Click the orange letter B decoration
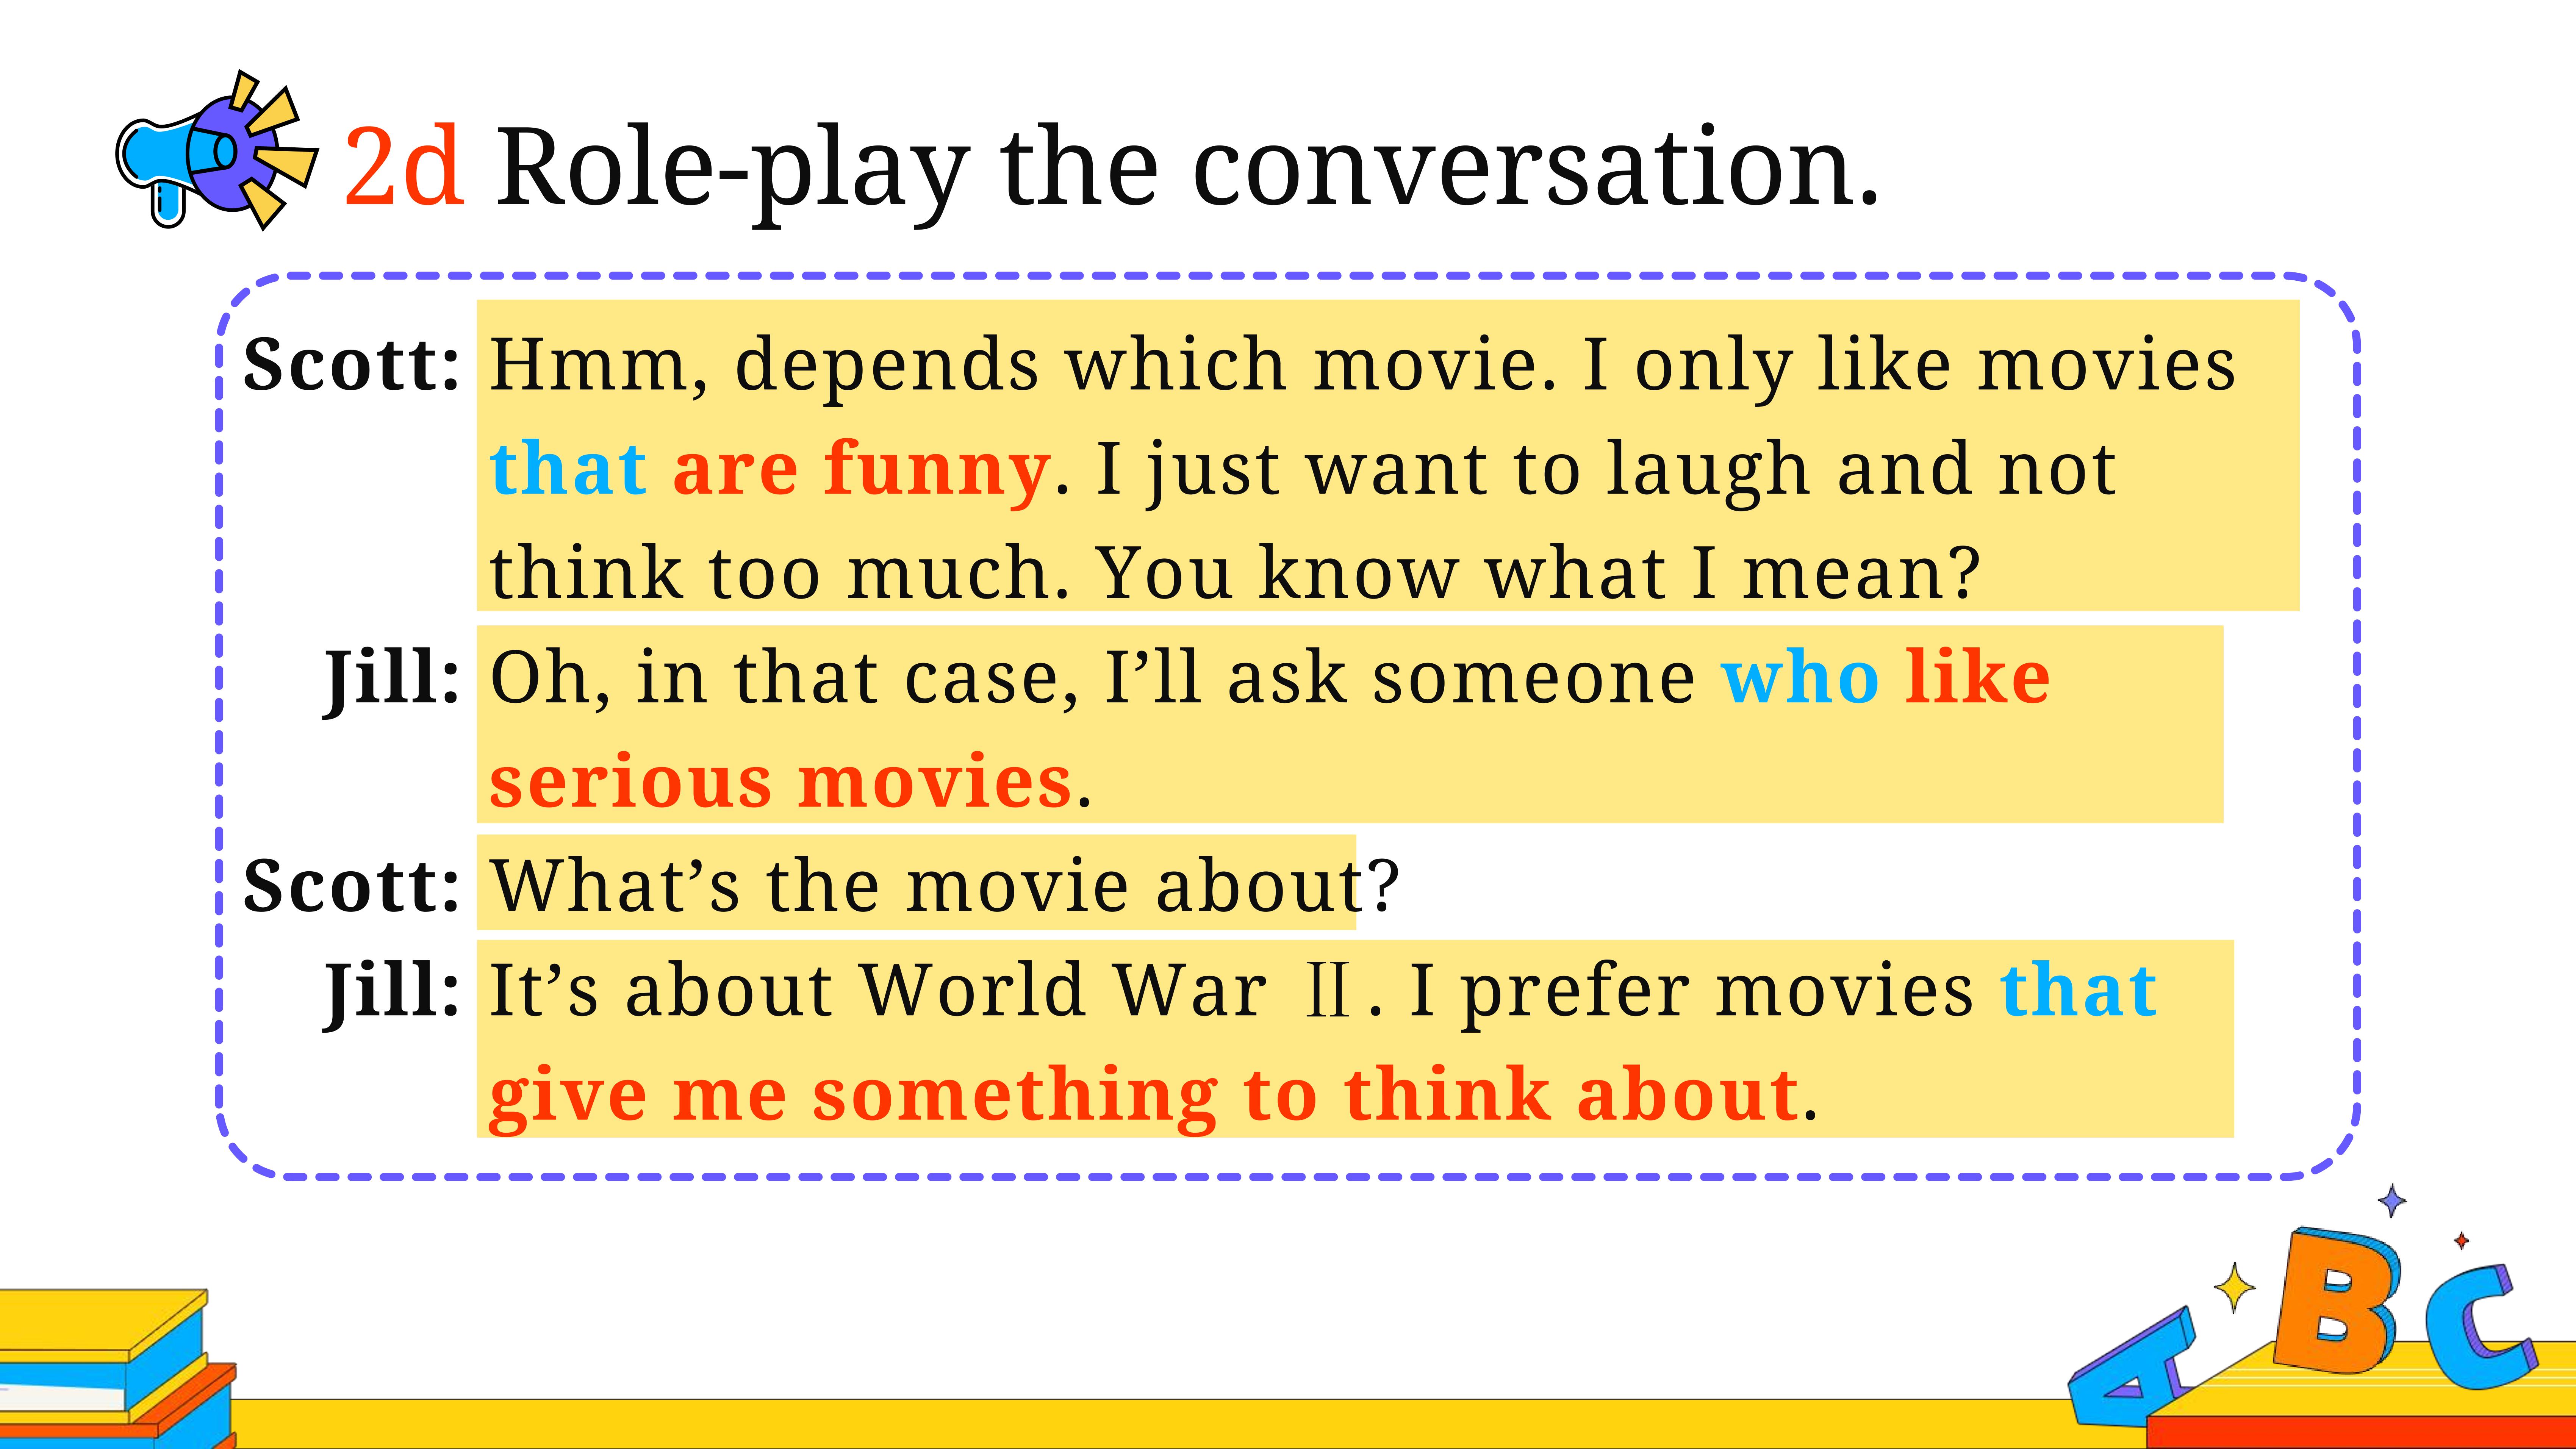 [x=2336, y=1301]
